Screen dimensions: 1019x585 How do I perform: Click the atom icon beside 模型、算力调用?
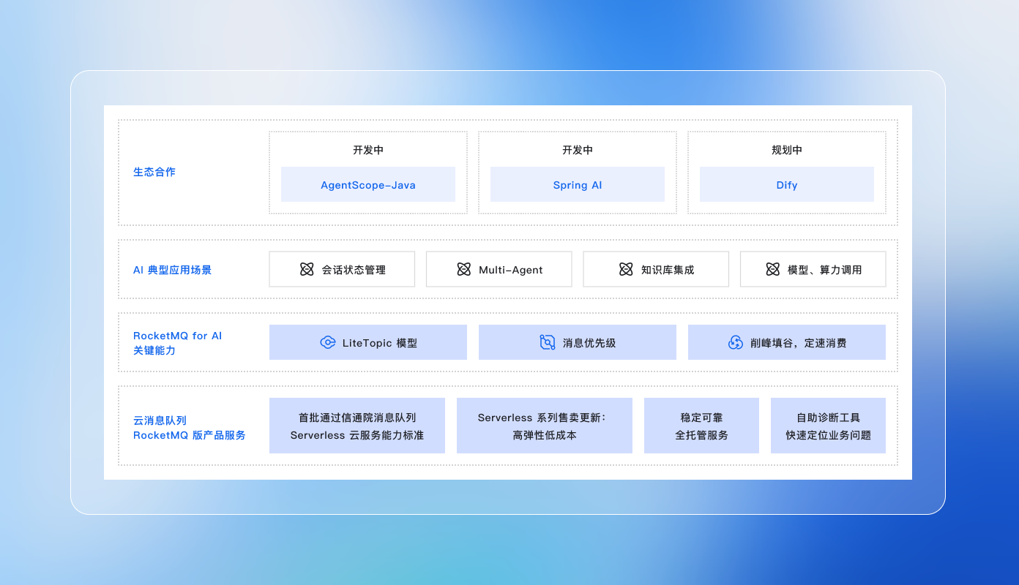pos(772,270)
